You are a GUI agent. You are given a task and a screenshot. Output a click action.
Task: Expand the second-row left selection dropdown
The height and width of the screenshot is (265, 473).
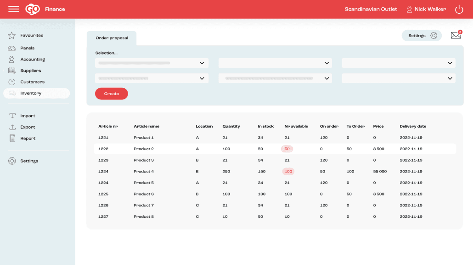coord(152,78)
